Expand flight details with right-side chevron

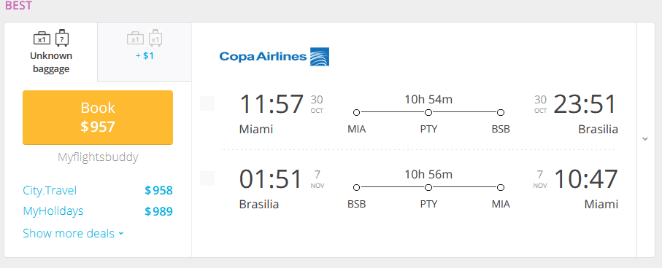tap(645, 139)
